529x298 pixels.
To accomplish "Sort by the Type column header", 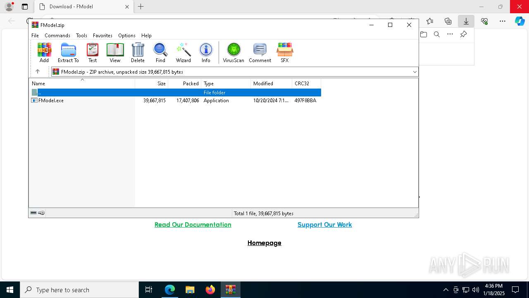I will click(226, 84).
